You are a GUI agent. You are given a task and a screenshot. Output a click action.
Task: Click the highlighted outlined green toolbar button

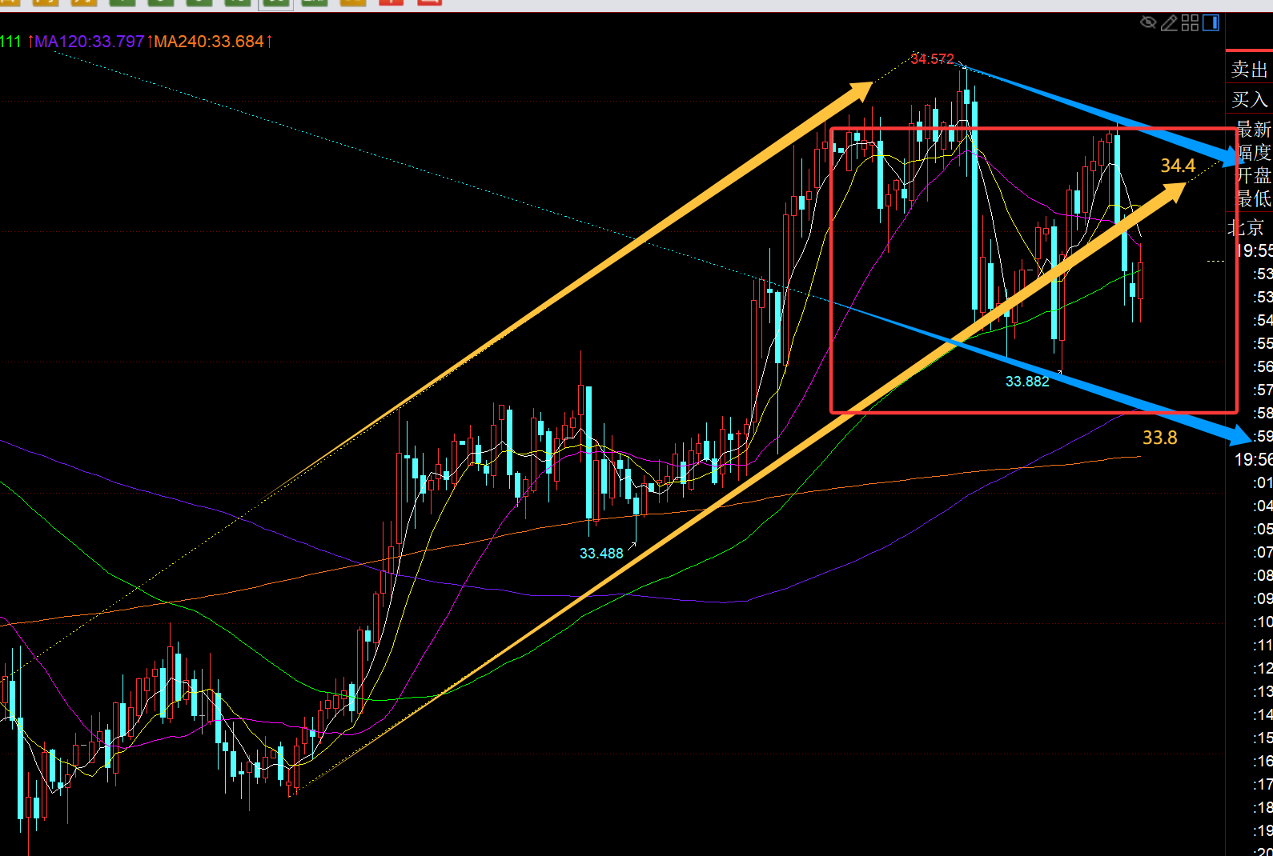tap(276, 2)
